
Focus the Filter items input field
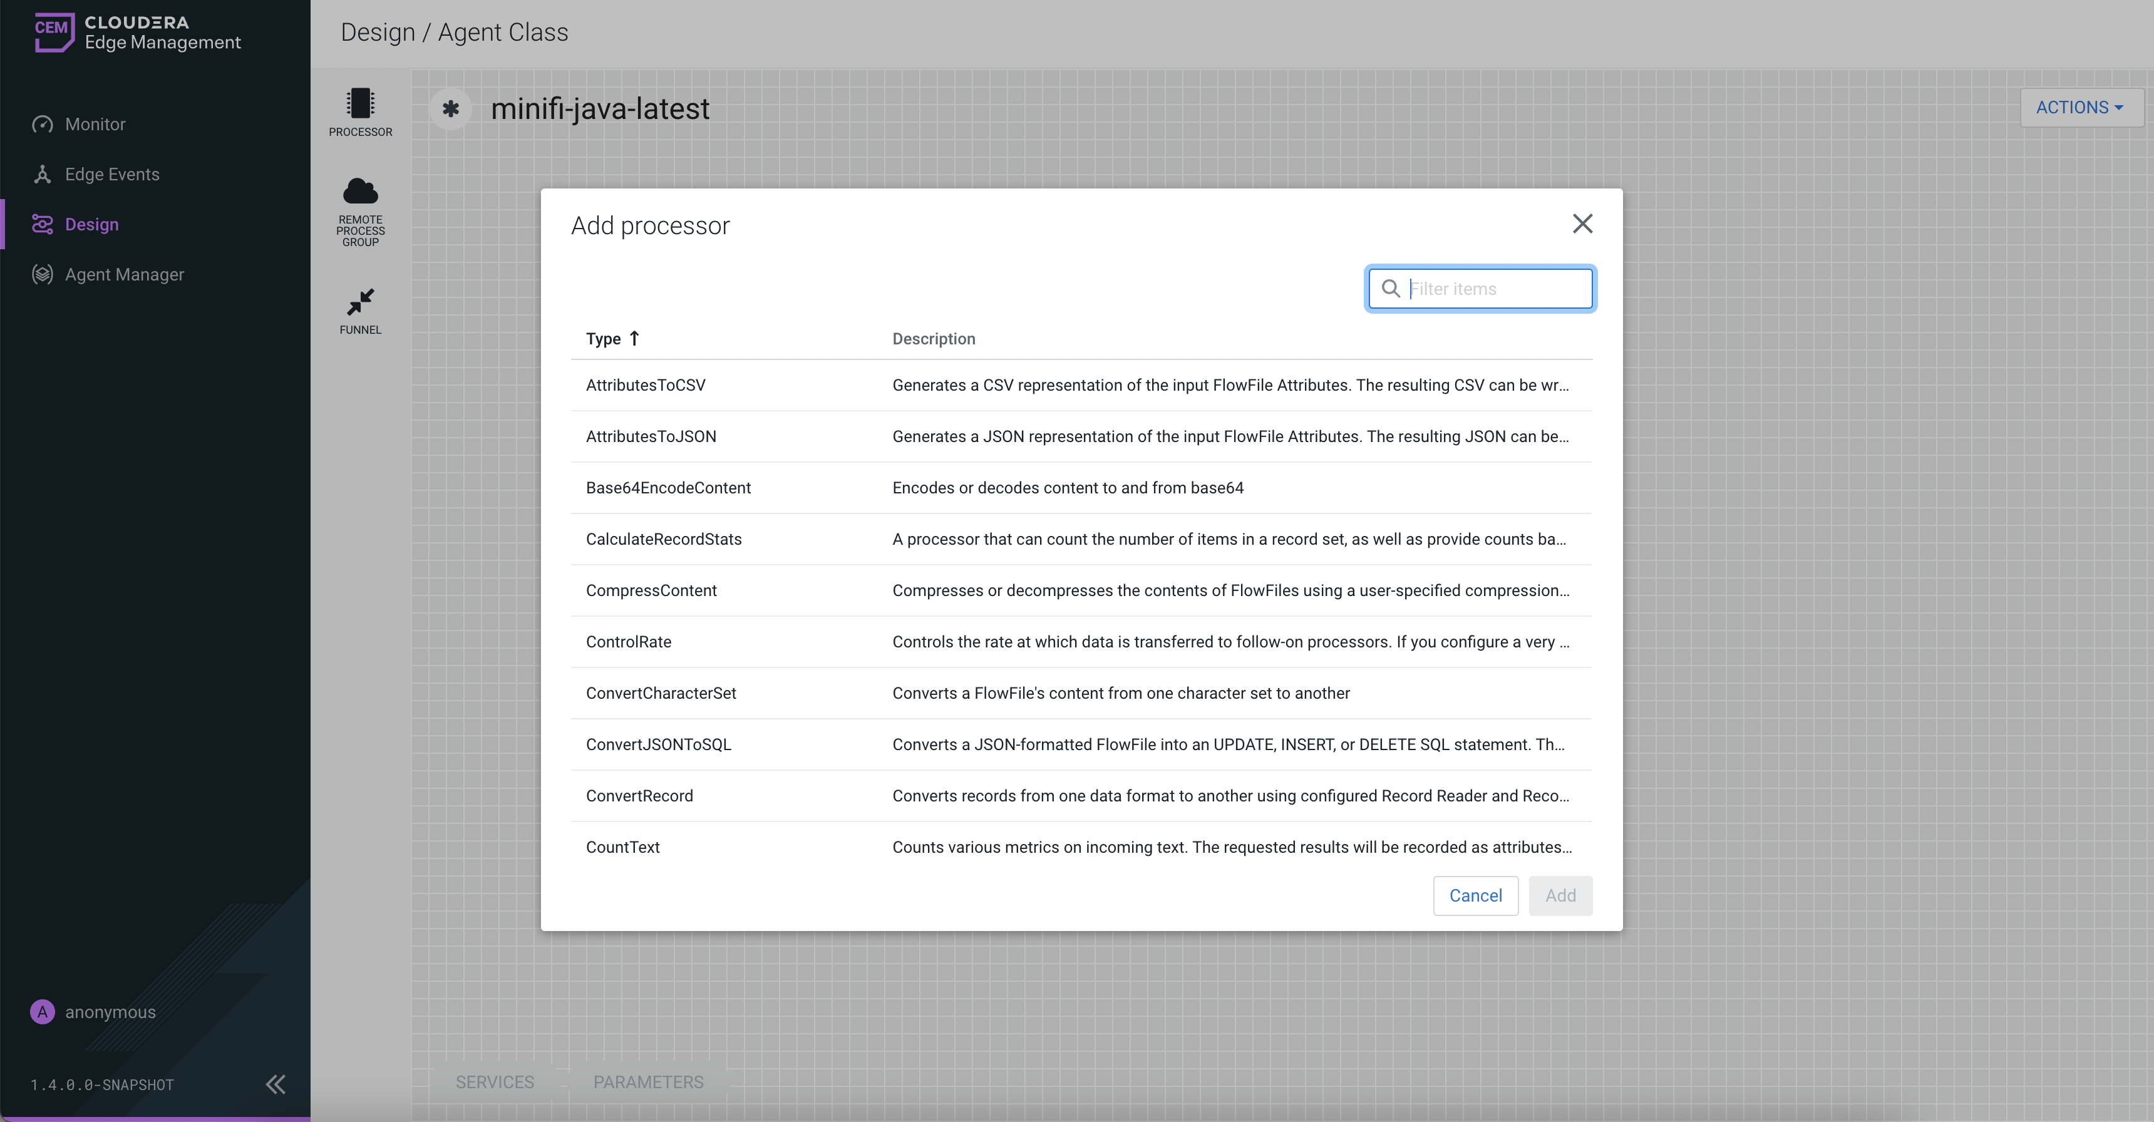click(x=1497, y=289)
